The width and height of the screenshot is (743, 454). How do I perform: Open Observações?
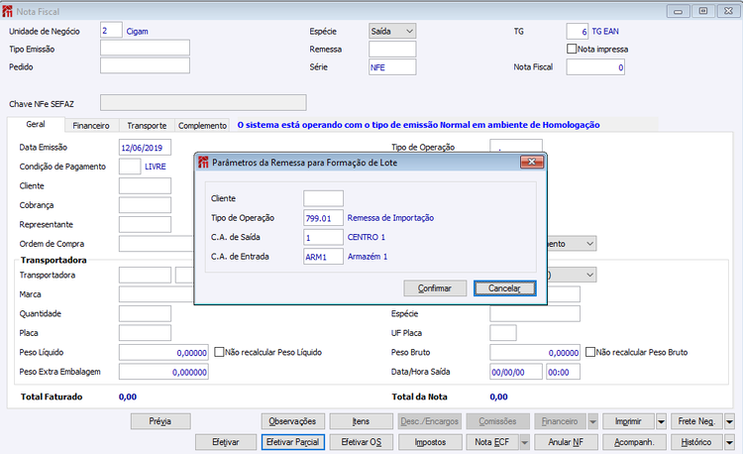pos(292,421)
